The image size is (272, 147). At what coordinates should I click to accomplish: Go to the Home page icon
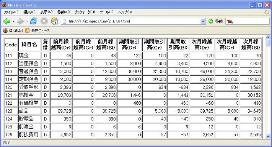(54, 21)
